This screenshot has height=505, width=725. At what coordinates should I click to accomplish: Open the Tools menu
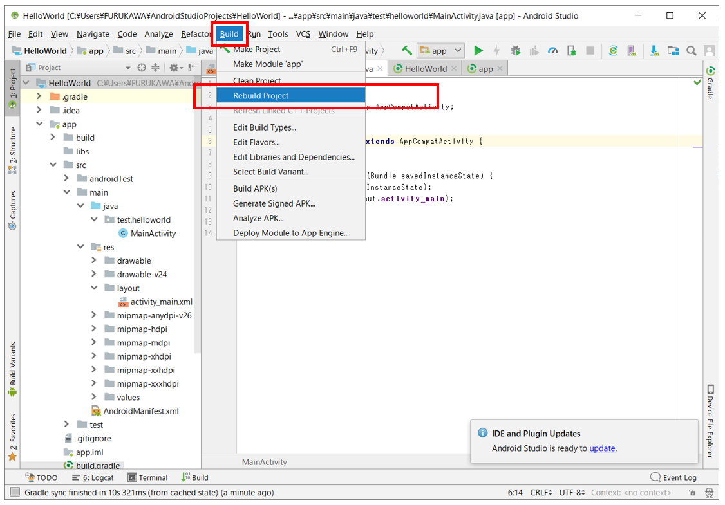coord(278,33)
